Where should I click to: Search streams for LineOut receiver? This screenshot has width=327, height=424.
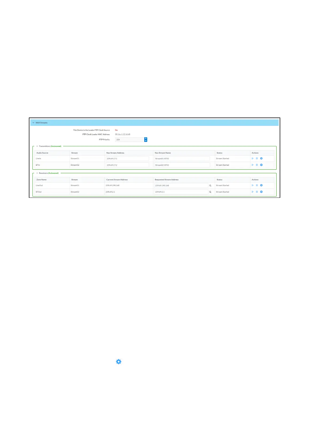(210, 185)
